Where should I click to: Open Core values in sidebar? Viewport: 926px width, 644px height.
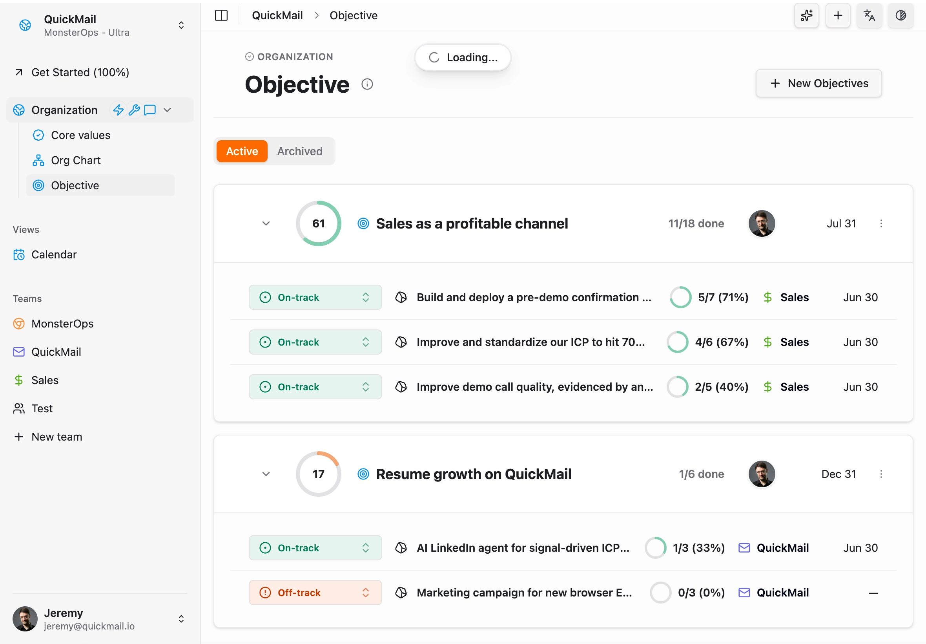pyautogui.click(x=100, y=135)
